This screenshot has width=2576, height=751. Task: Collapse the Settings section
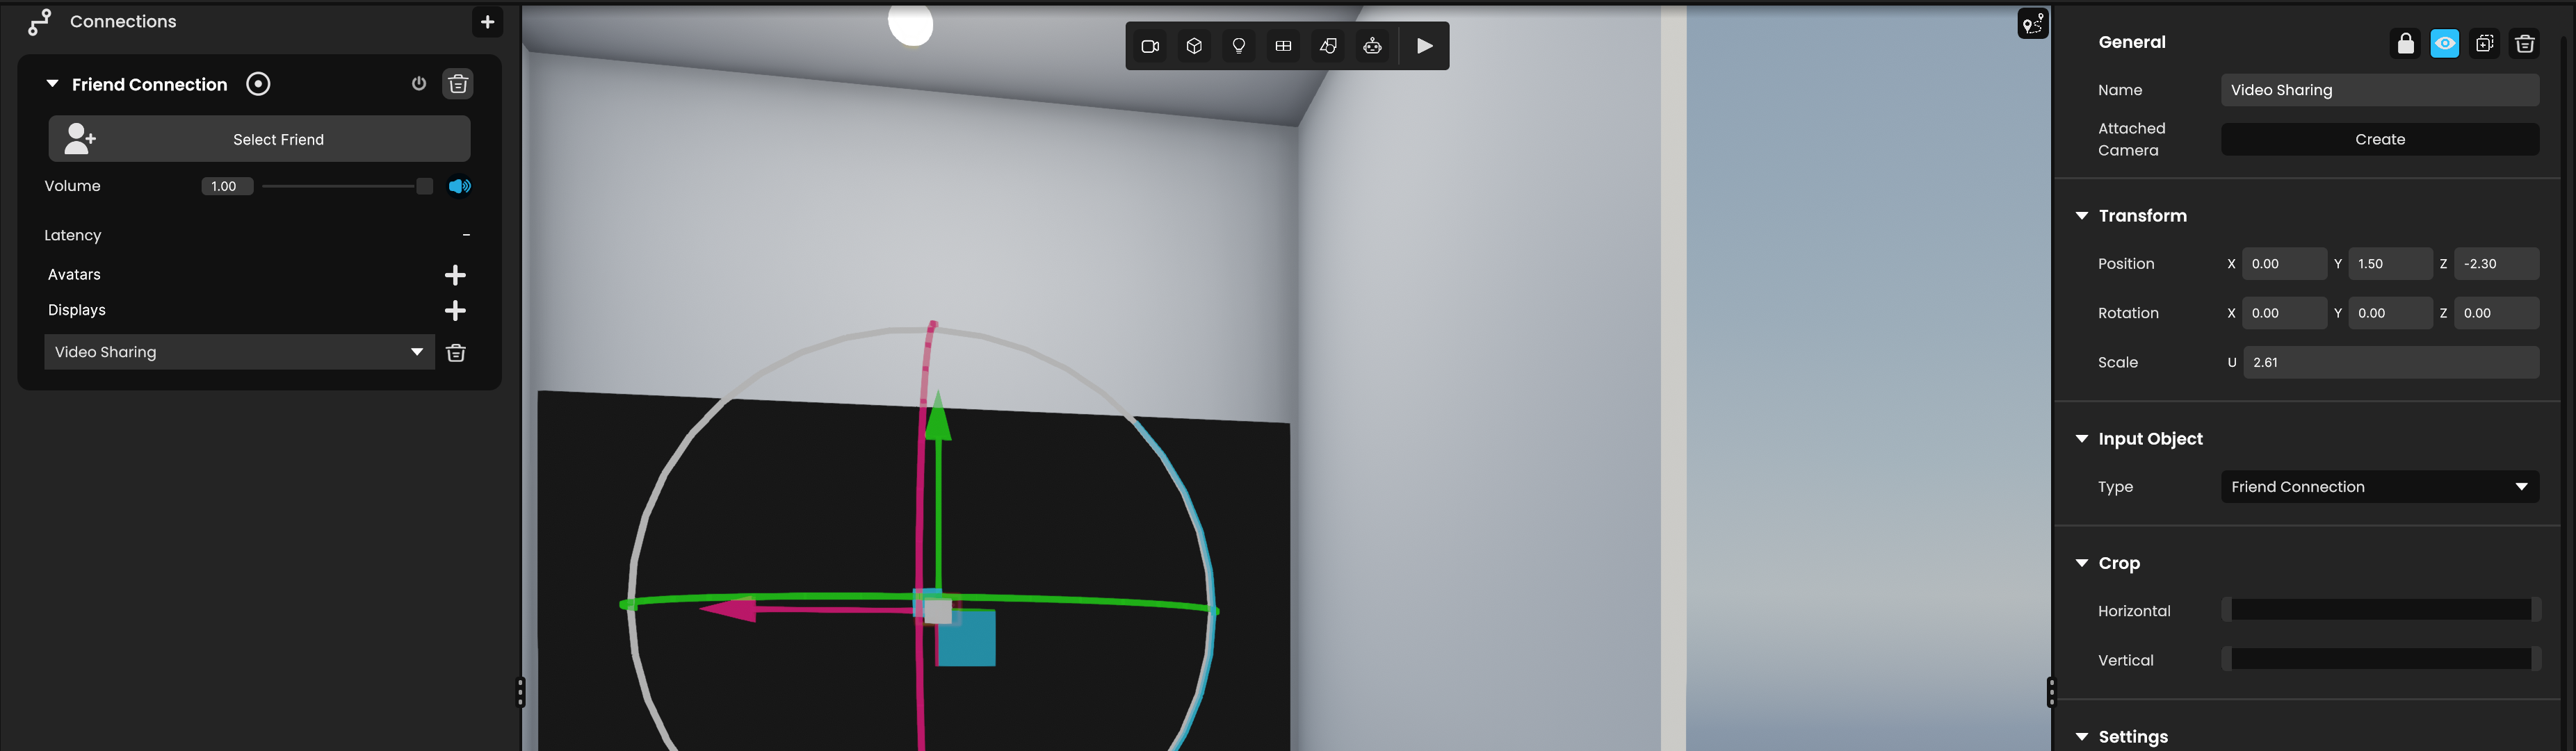click(x=2082, y=736)
